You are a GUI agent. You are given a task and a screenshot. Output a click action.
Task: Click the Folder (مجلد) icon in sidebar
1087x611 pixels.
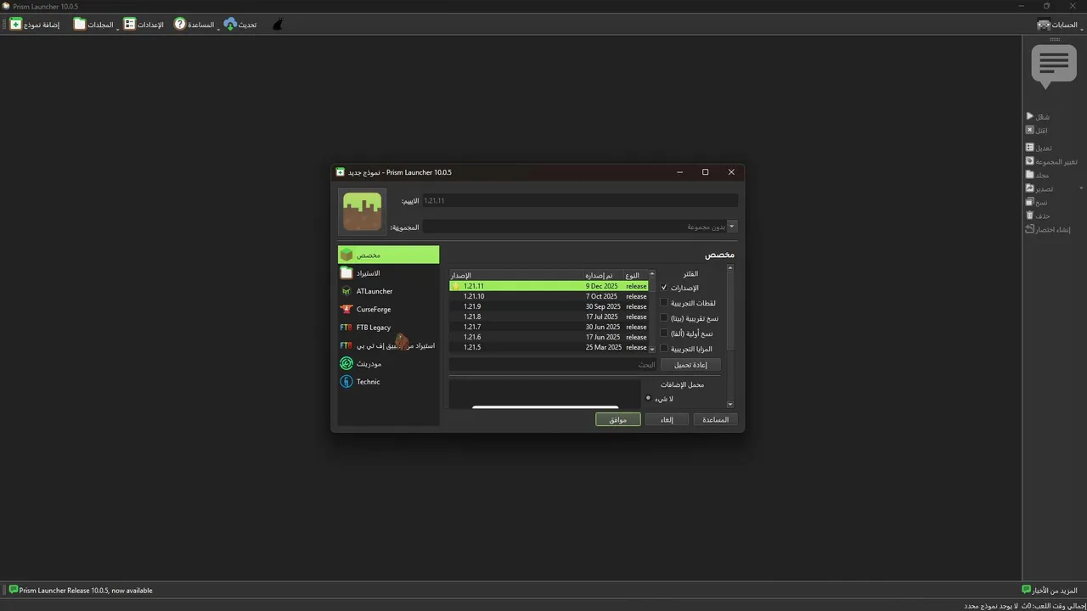coord(1030,174)
